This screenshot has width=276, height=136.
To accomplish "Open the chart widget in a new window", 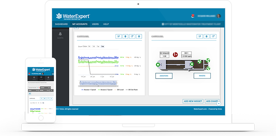I will tap(132, 37).
